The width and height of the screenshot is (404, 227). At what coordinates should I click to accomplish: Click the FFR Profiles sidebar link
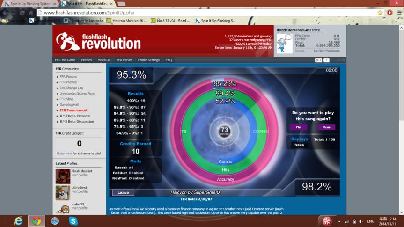[68, 82]
